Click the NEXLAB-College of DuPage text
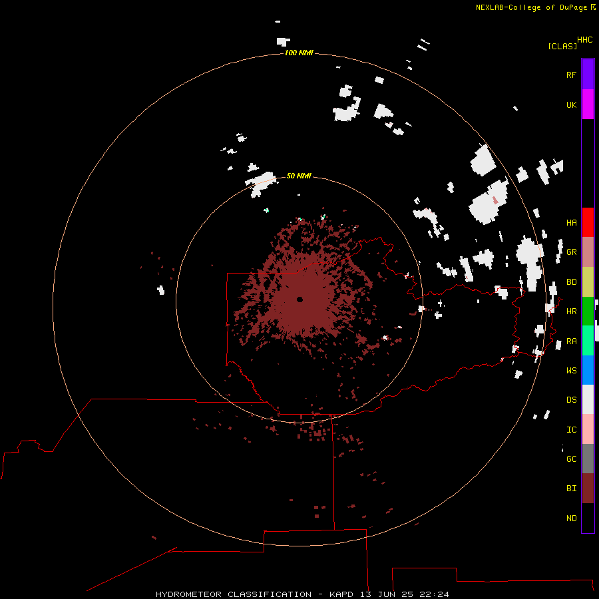Viewport: 599px width, 599px height. [x=531, y=7]
